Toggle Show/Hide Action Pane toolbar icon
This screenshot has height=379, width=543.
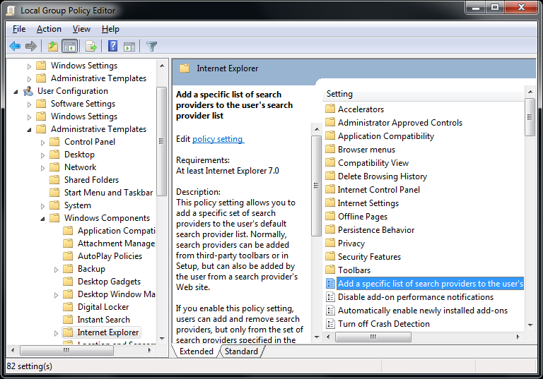click(129, 46)
